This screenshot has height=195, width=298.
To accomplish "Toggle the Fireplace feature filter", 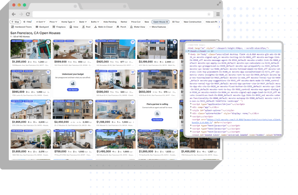I will tap(59, 27).
